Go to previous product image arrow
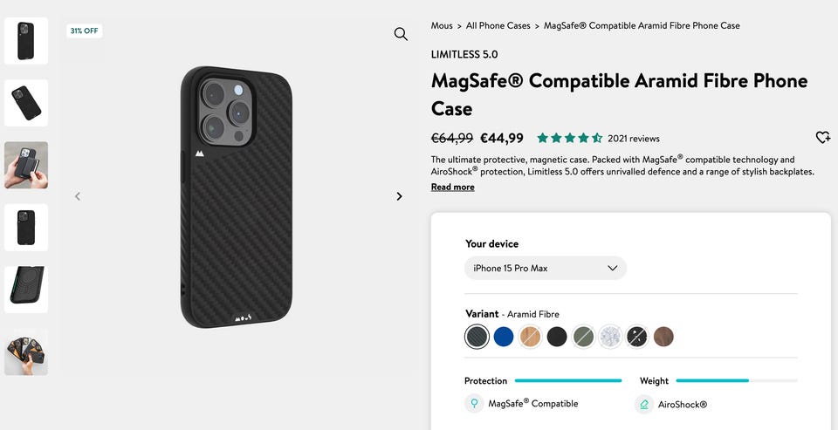 pos(78,196)
